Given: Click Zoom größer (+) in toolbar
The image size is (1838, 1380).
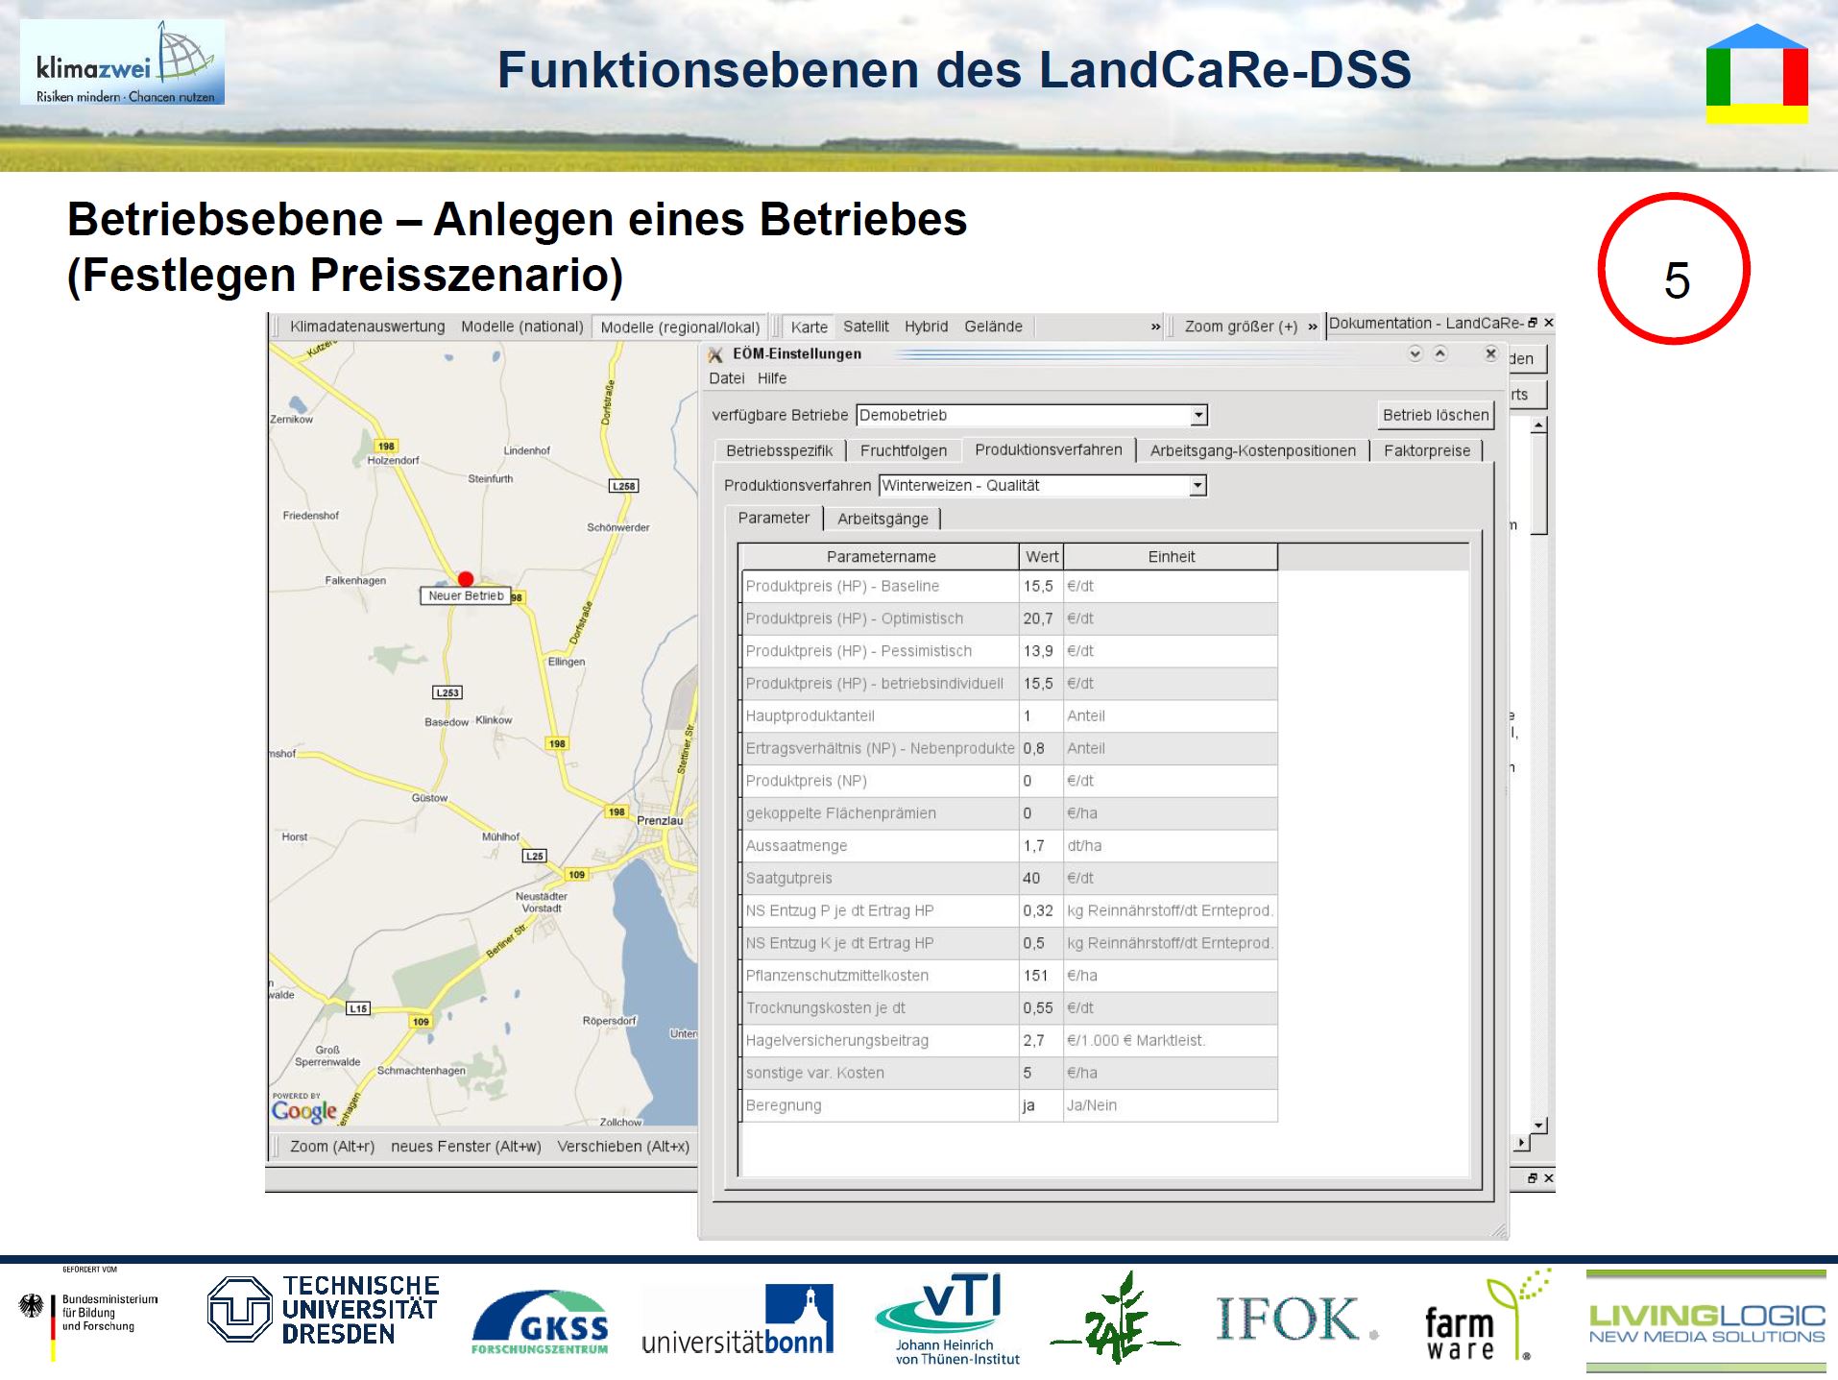Looking at the screenshot, I should tap(1240, 327).
